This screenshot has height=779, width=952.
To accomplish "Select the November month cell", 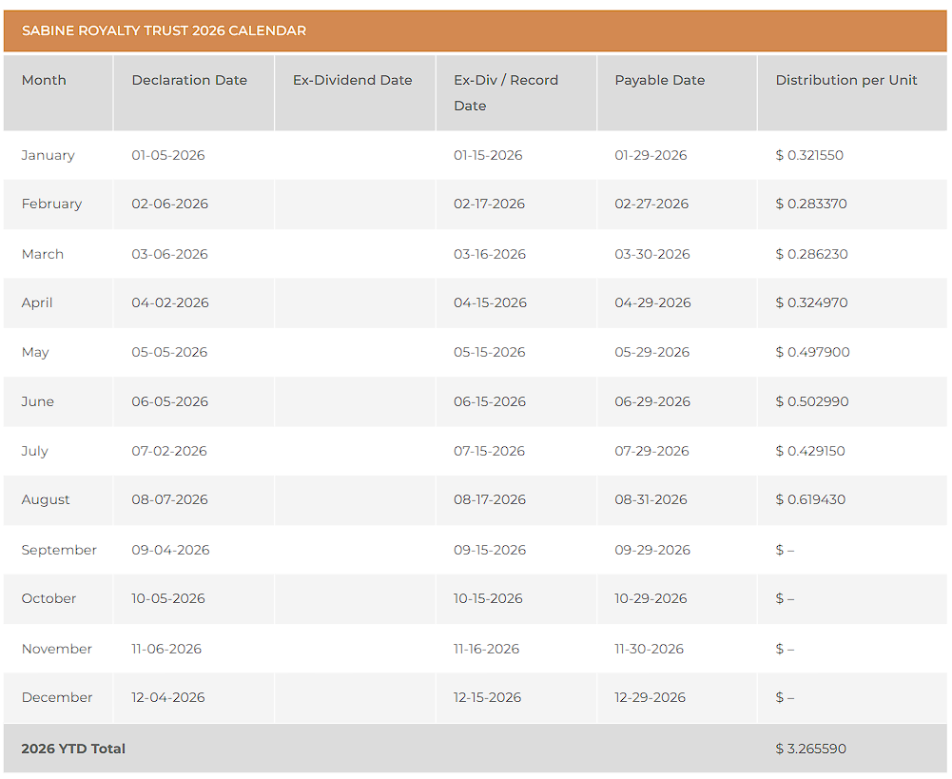I will (x=56, y=649).
